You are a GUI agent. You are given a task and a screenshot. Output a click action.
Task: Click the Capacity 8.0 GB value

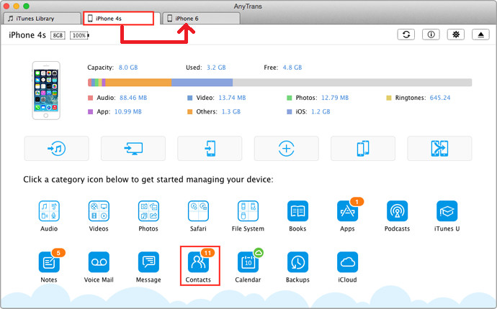128,68
